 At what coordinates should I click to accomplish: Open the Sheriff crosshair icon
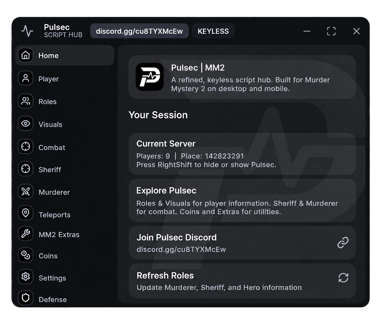(x=26, y=169)
